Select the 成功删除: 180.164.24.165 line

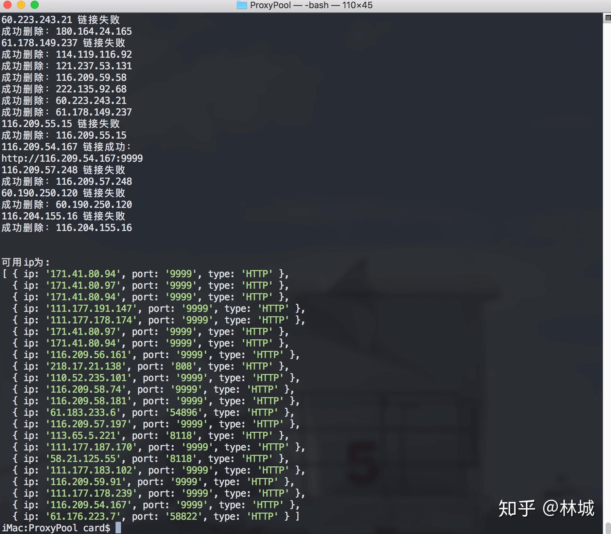pos(66,31)
